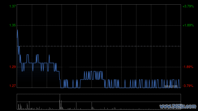Click the volume bar below the plateau
The image size is (198, 111).
pyautogui.click(x=92, y=106)
